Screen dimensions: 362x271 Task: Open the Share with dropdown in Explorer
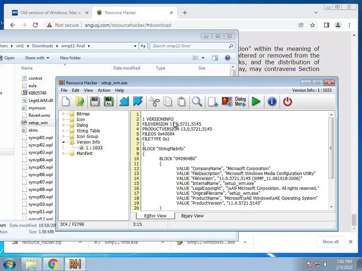37,58
